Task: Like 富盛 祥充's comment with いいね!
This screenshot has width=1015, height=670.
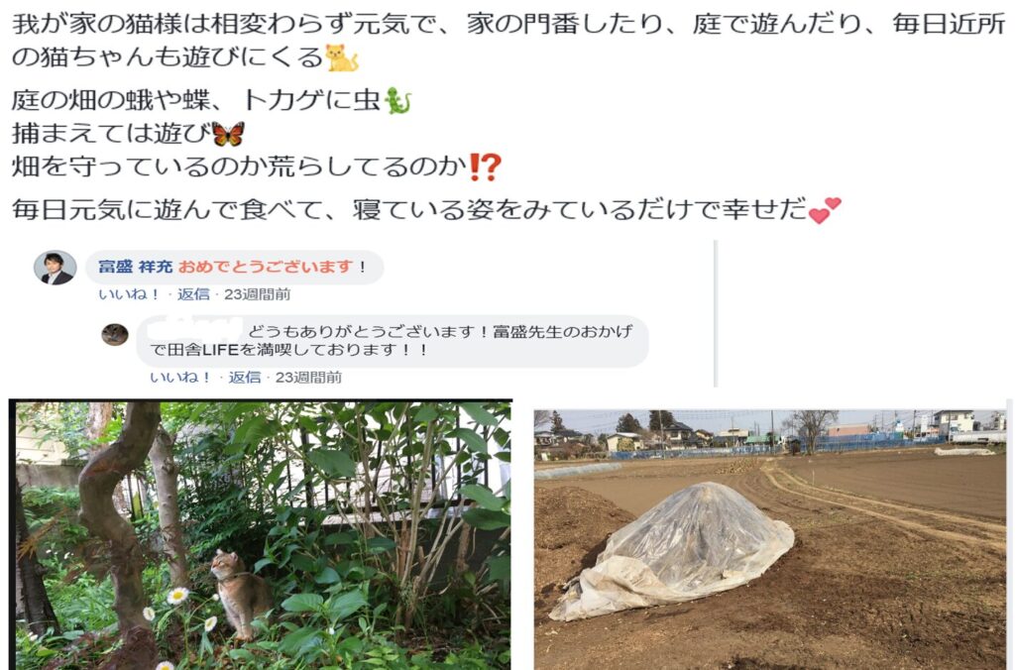Action: coord(129,294)
